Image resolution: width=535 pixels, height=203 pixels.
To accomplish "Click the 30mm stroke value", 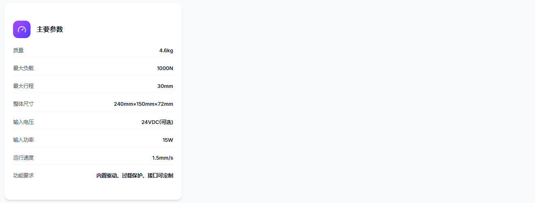I will tap(165, 86).
